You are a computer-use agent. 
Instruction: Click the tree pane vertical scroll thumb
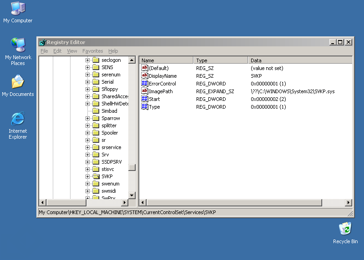coord(132,167)
